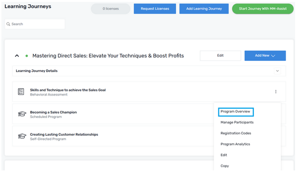Select Program Overview from context menu
Screen dimensions: 297x177
point(235,111)
